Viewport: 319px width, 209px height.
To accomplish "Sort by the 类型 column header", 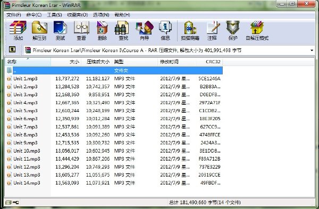I will 135,62.
